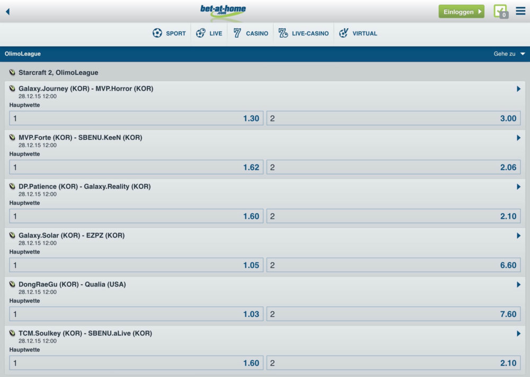Bet on MVP.Horror at odds 3.00
Image resolution: width=530 pixels, height=377 pixels.
[393, 118]
